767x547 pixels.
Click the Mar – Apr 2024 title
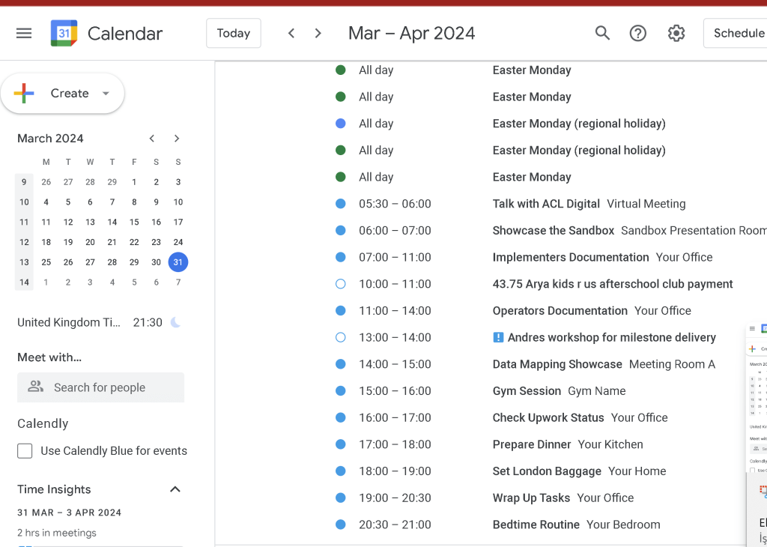click(x=411, y=33)
